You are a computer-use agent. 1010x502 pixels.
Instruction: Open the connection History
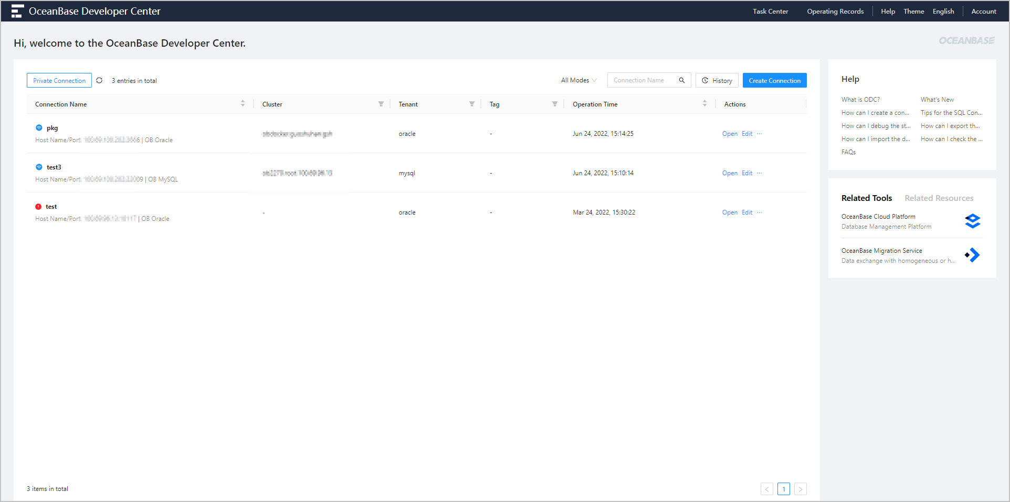point(717,80)
